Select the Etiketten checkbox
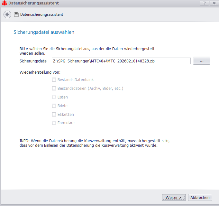This screenshot has height=206, width=219. 54,114
